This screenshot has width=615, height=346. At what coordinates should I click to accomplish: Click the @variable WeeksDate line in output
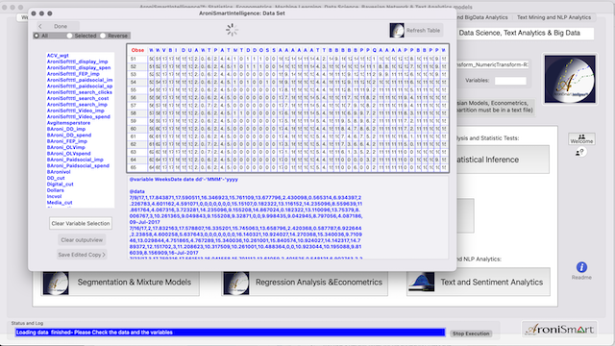(184, 180)
